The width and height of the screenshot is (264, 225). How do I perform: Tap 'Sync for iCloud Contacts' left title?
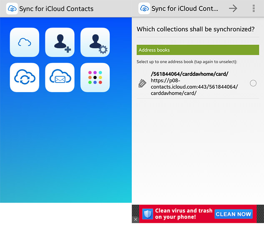(56, 9)
